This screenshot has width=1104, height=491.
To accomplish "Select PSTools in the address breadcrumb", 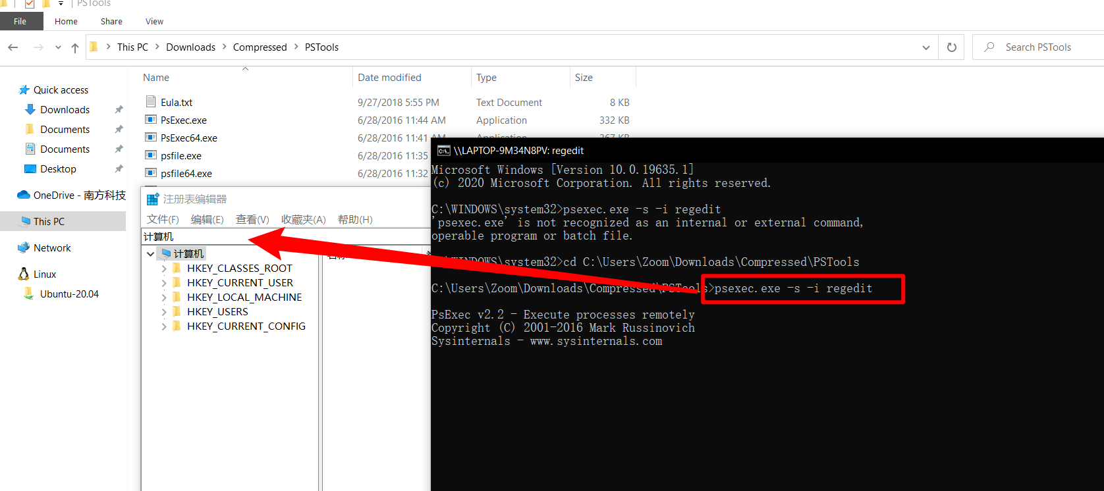I will [321, 47].
